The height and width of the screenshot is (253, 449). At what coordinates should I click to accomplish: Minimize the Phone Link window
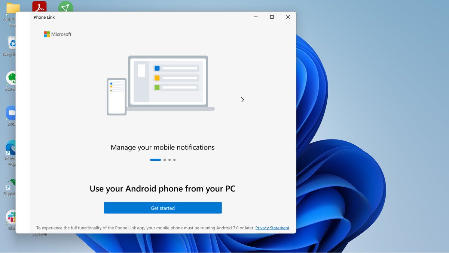point(256,17)
